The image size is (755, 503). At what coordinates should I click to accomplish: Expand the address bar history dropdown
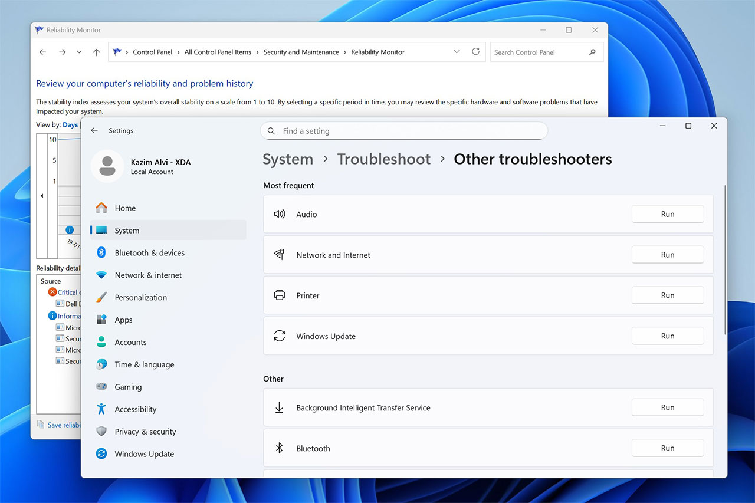[457, 52]
